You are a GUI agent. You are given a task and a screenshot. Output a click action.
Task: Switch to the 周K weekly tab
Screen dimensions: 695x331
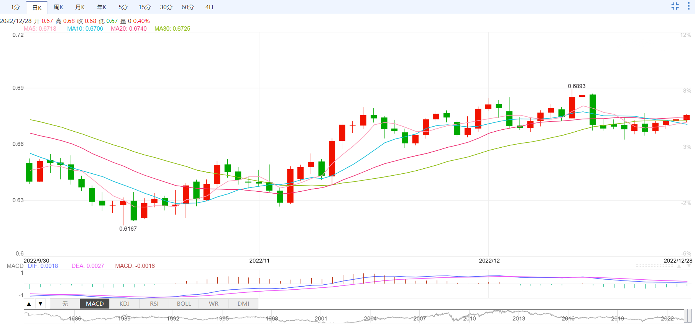coord(58,7)
